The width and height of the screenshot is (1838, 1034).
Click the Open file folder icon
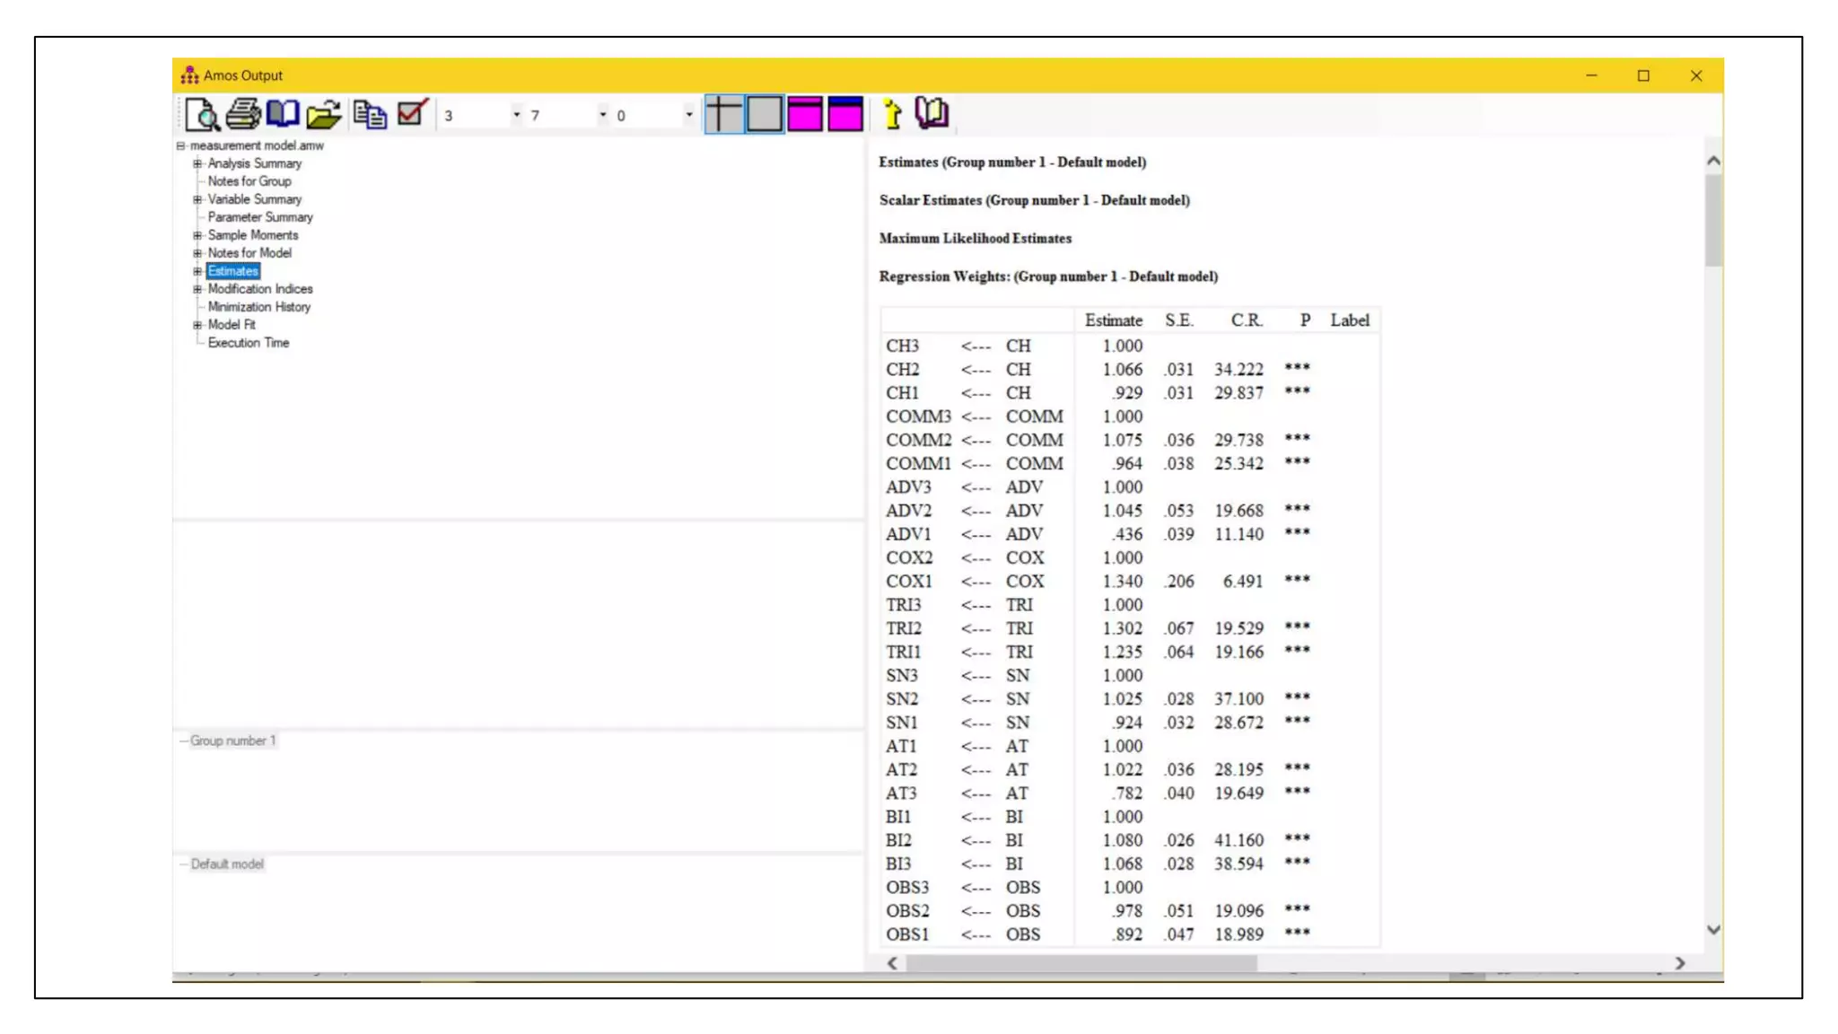323,114
